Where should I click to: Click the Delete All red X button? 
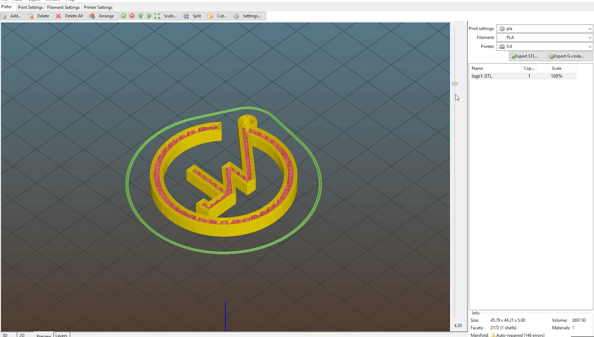tap(71, 16)
